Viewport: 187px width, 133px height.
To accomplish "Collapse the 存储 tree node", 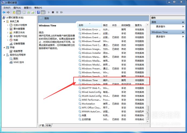I will click(x=4, y=47).
